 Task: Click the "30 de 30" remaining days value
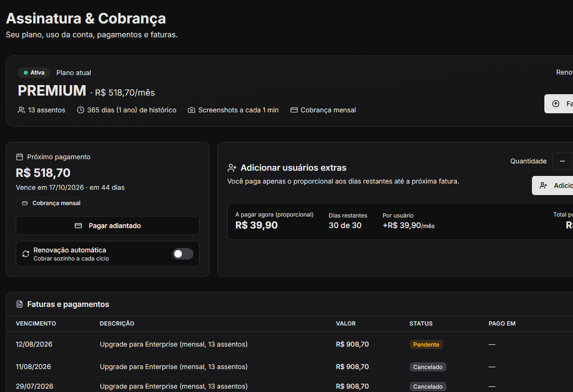point(345,225)
